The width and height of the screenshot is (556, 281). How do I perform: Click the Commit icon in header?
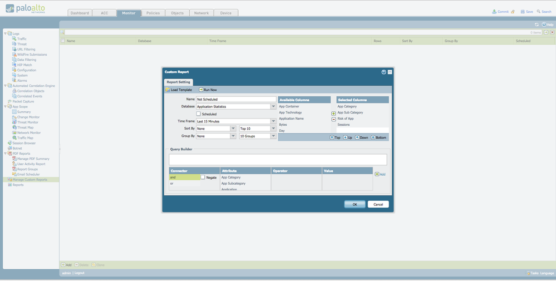[x=494, y=12]
